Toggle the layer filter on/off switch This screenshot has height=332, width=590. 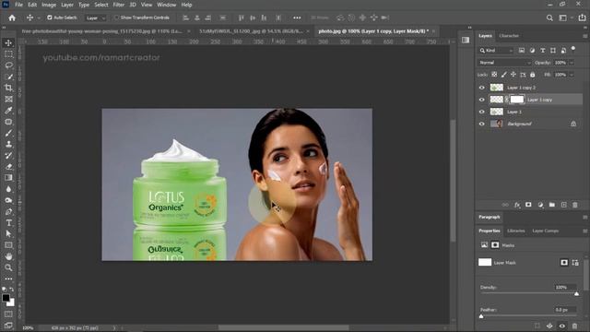[x=573, y=49]
